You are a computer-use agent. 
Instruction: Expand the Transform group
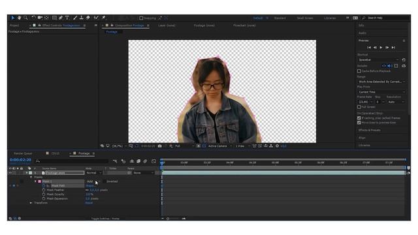(31, 203)
